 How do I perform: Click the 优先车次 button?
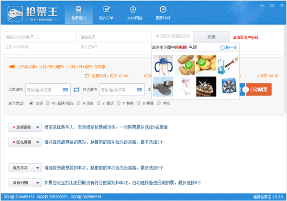21,168
